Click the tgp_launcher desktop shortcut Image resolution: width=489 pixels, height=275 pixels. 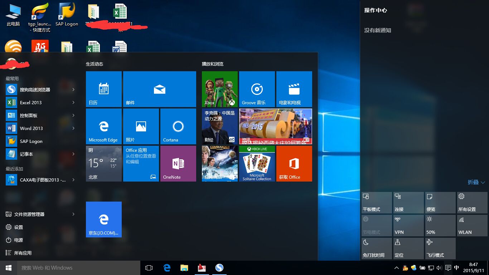click(40, 18)
